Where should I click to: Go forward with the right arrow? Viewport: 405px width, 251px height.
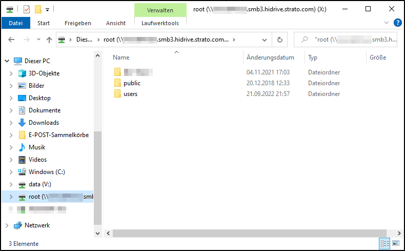26,40
